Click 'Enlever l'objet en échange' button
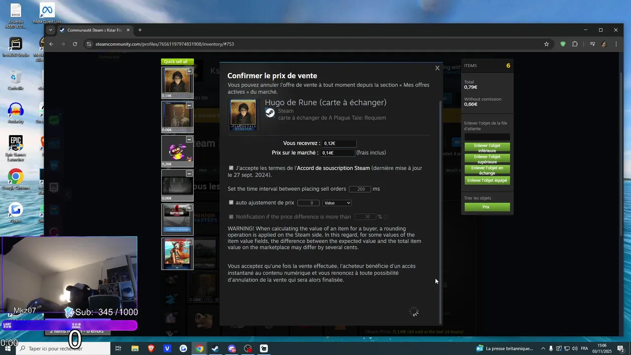 click(x=487, y=170)
